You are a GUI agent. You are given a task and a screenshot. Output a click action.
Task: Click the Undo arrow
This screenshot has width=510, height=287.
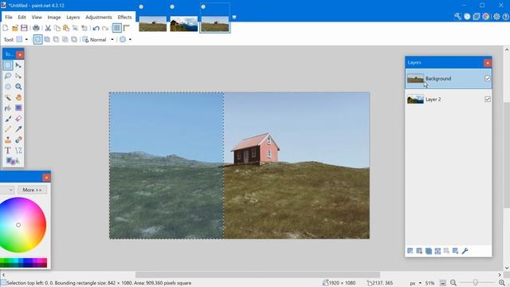[x=96, y=29]
